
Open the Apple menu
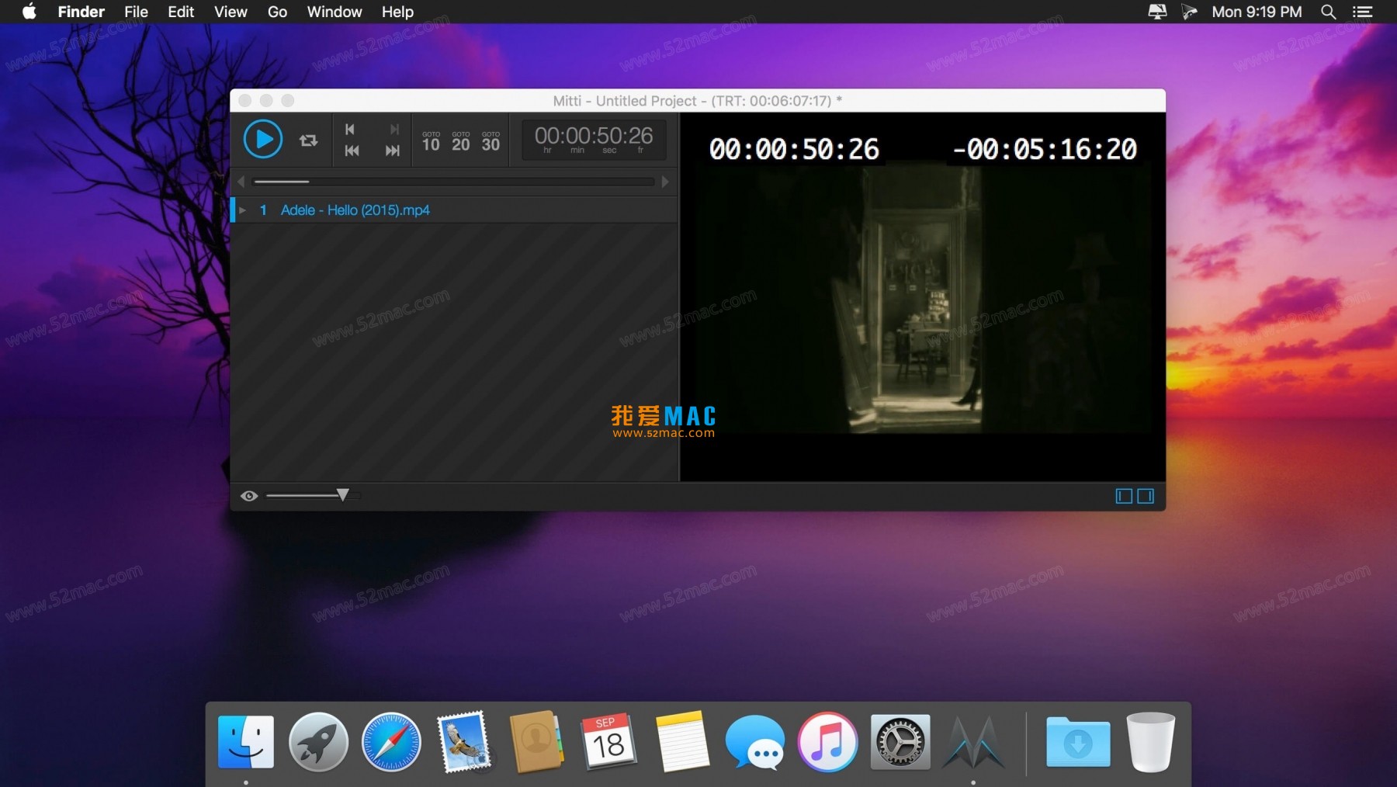click(x=29, y=12)
